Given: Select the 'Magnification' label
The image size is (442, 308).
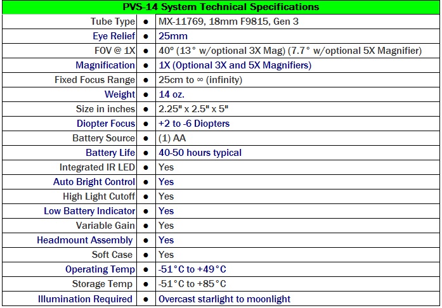Looking at the screenshot, I should [105, 65].
